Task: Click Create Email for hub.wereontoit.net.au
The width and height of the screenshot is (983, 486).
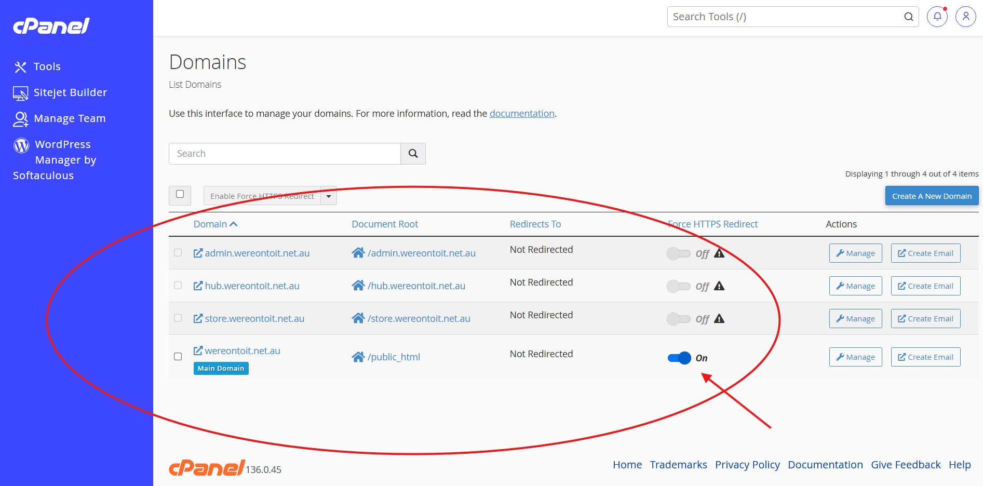Action: (926, 286)
